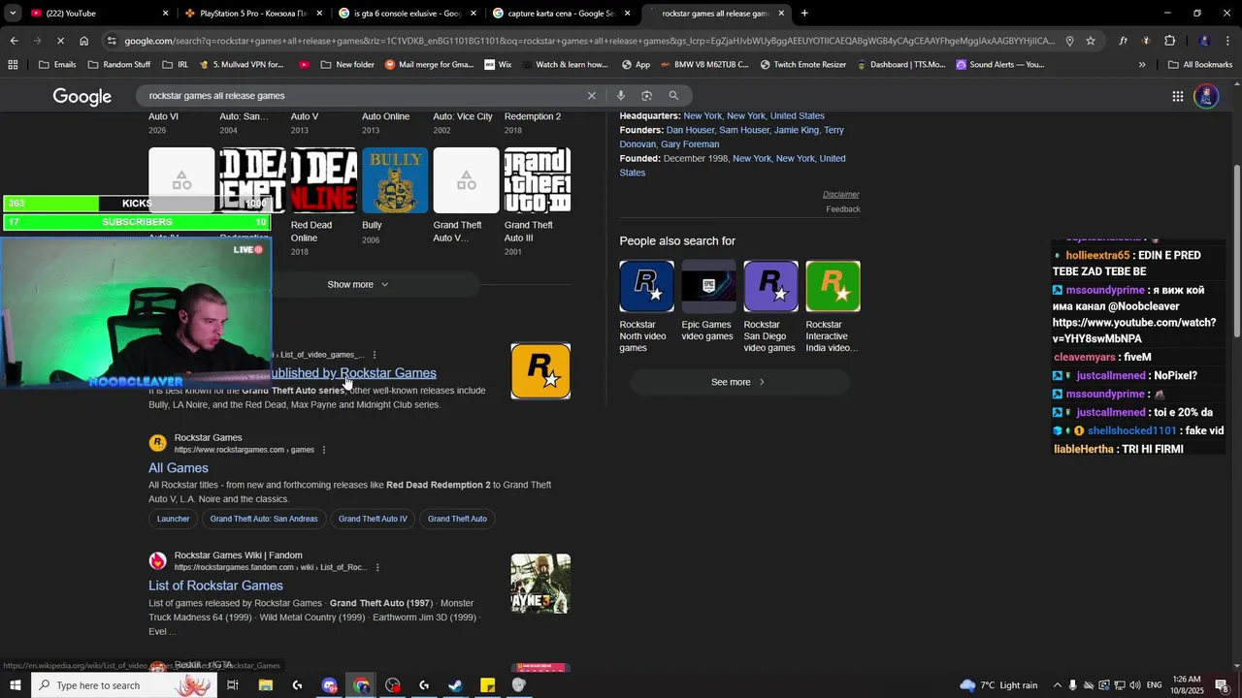This screenshot has height=698, width=1242.
Task: Stop loading the current page
Action: [x=61, y=41]
